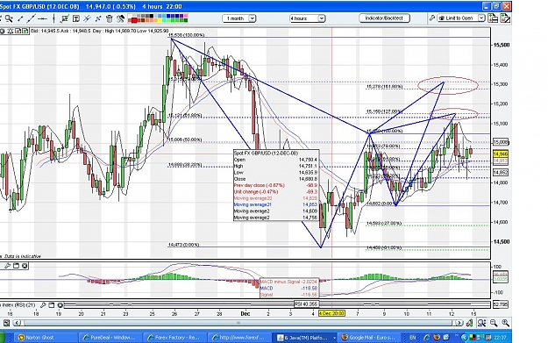Click the 15,278 (161.80%) Fibonacci label
The image size is (548, 343).
tap(384, 86)
